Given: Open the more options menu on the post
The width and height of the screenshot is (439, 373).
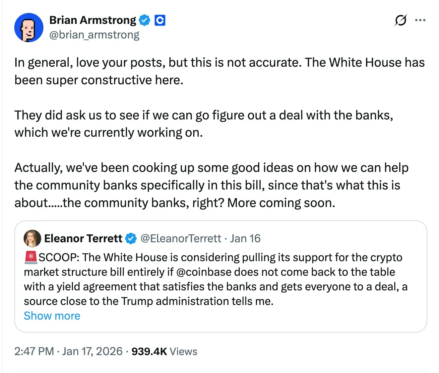Looking at the screenshot, I should [x=420, y=20].
